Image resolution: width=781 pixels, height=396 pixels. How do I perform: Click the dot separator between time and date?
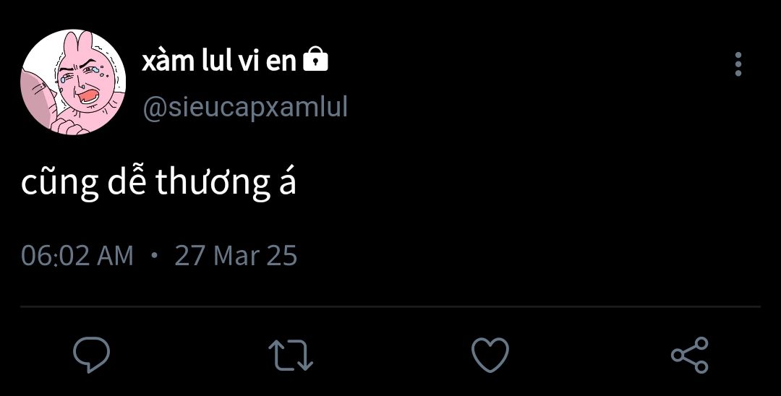(x=154, y=256)
